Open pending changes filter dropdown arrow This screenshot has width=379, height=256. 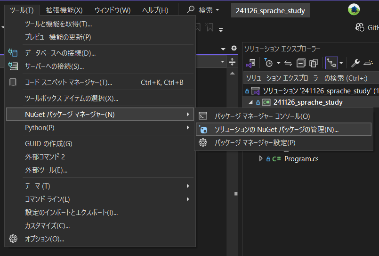coord(278,63)
